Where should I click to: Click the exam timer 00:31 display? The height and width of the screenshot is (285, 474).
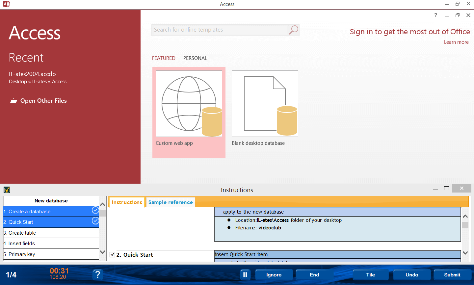[59, 271]
